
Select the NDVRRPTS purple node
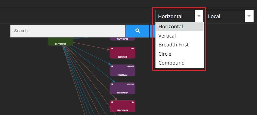[122, 39]
